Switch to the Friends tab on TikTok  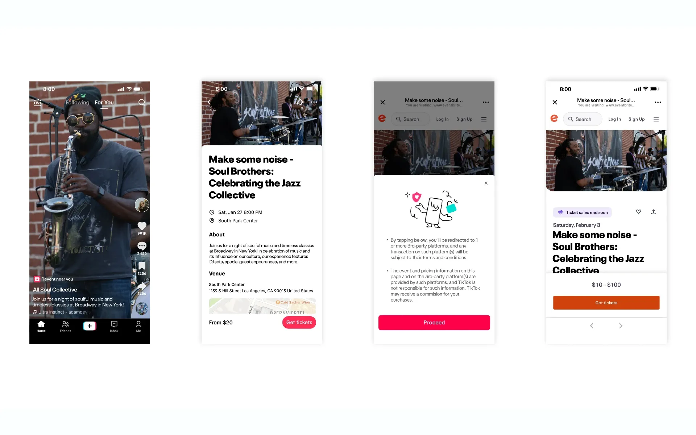[x=65, y=327]
